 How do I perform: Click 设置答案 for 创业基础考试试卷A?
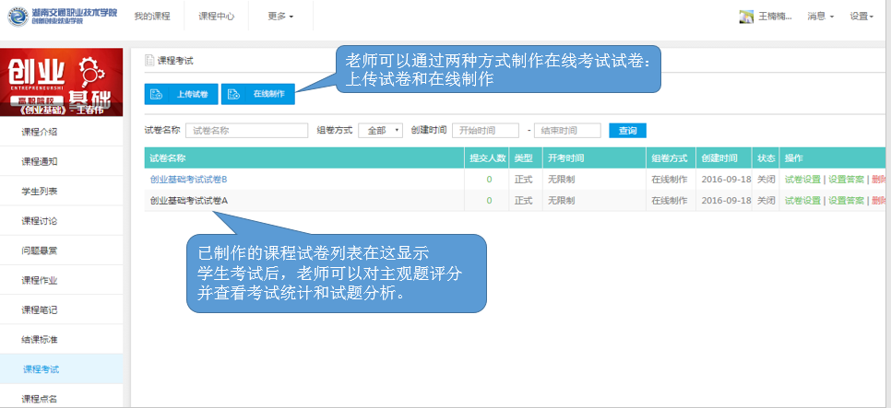point(846,200)
